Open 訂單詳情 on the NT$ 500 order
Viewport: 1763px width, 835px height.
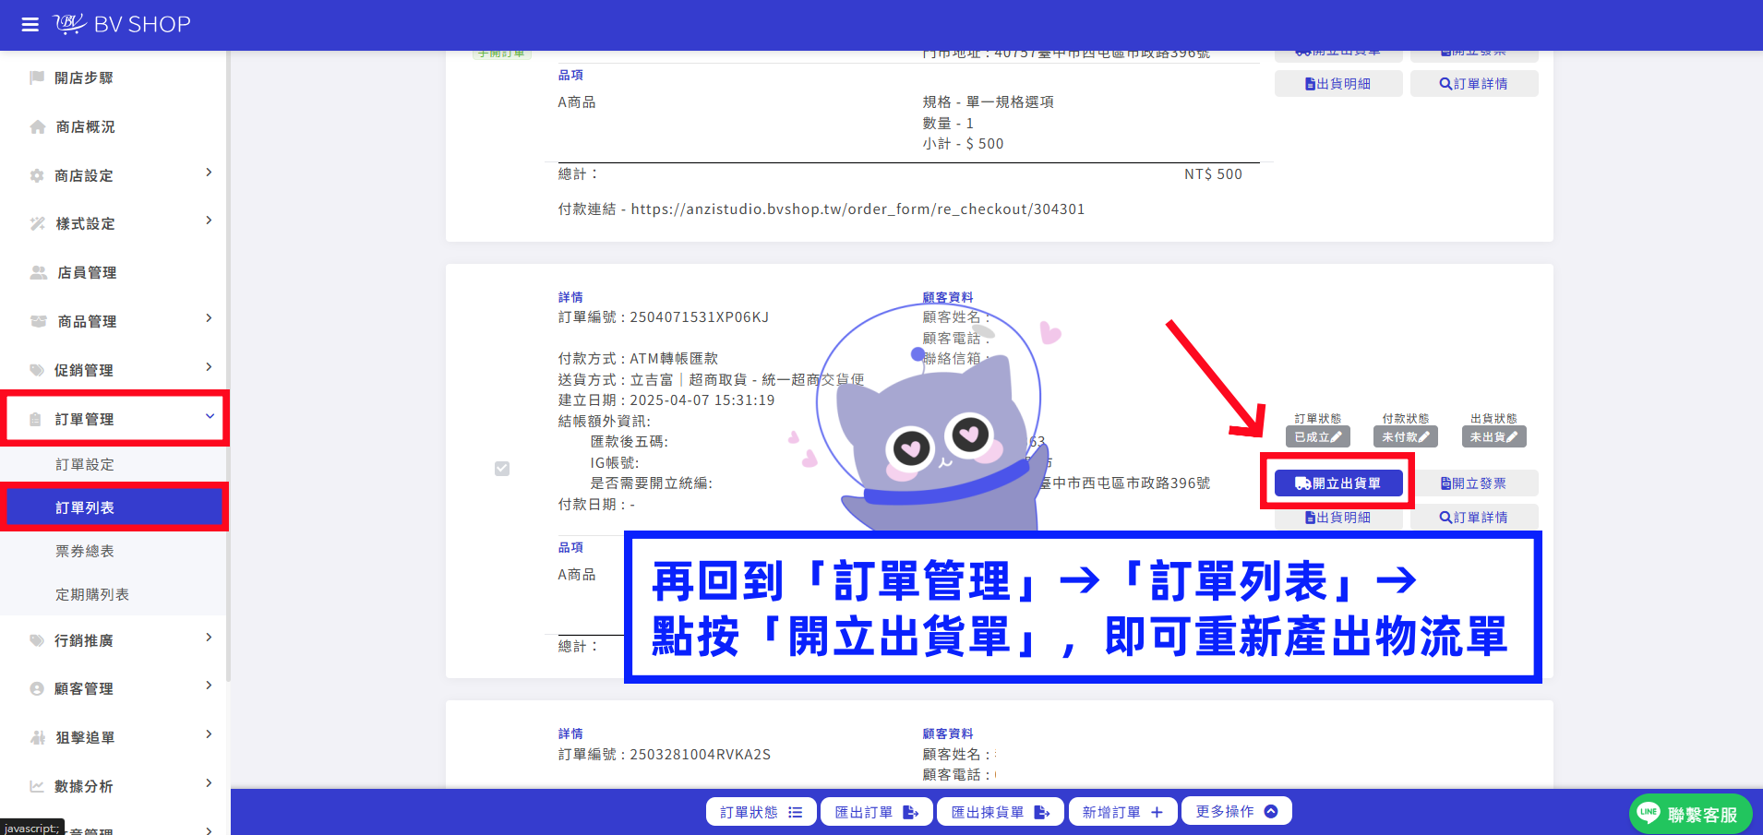[x=1474, y=84]
